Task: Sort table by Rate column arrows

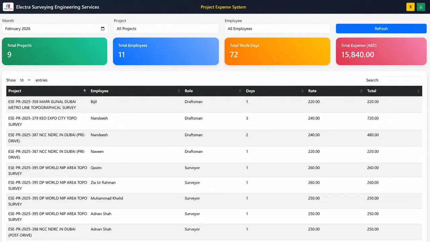Action: (x=361, y=91)
